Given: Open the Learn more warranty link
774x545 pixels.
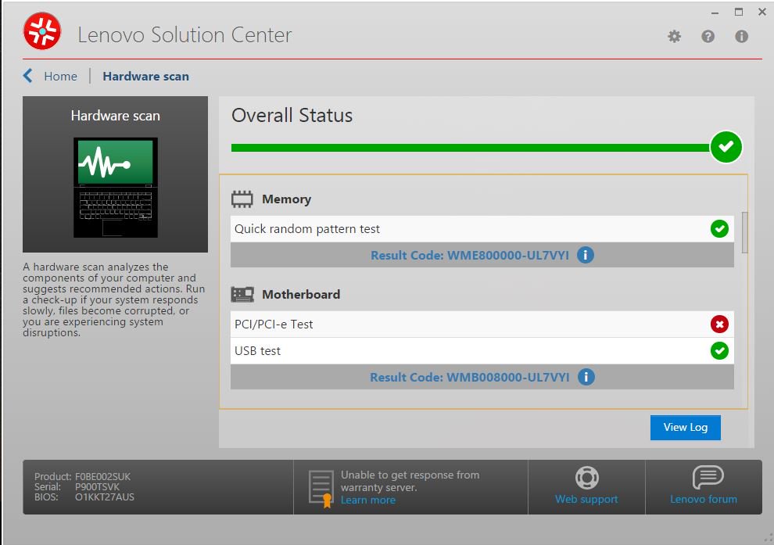Looking at the screenshot, I should tap(367, 500).
